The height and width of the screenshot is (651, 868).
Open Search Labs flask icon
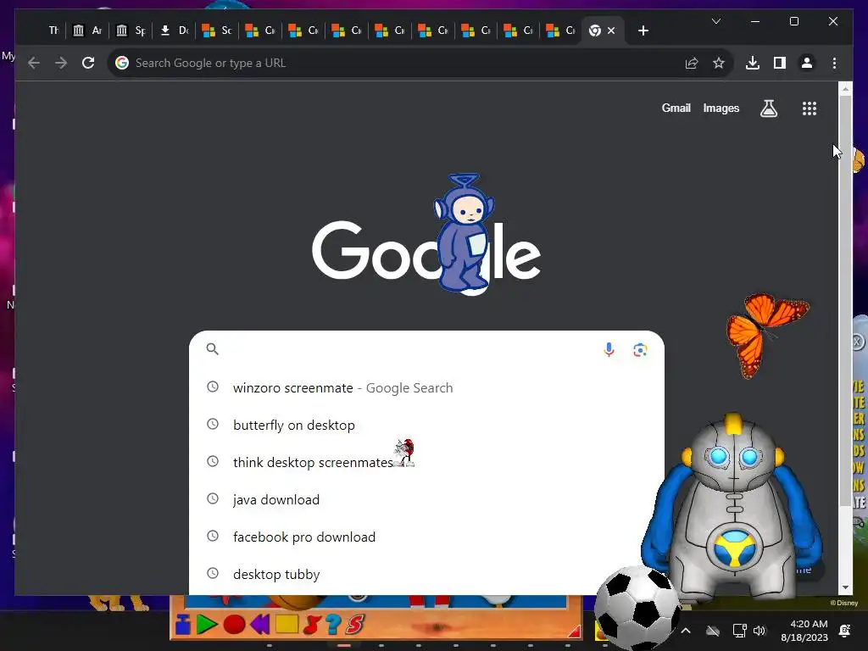[768, 108]
